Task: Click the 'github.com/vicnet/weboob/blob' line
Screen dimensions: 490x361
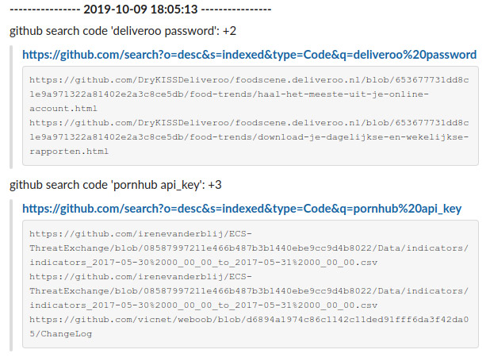Action: (x=249, y=320)
